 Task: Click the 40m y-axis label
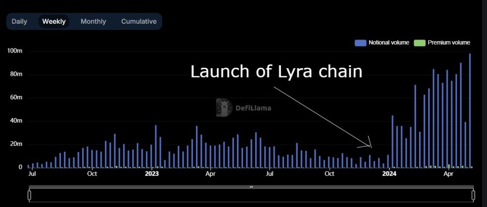16,121
